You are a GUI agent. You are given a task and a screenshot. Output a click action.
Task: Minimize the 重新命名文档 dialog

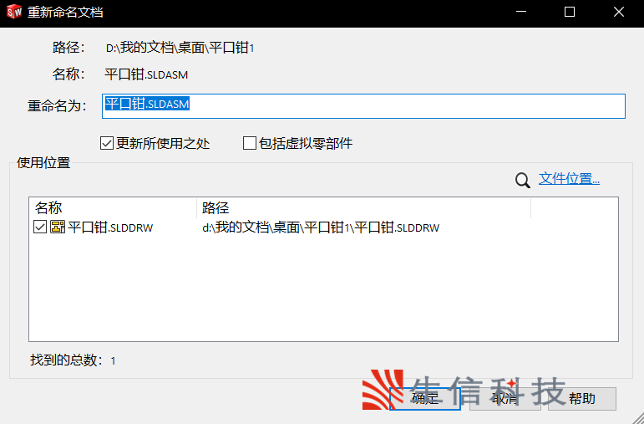(521, 13)
